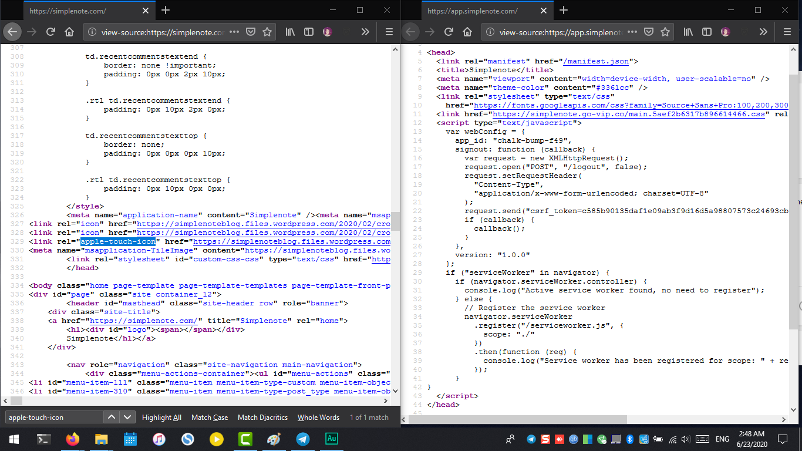Jump to next match with down arrow
Viewport: 802px width, 451px height.
click(126, 418)
